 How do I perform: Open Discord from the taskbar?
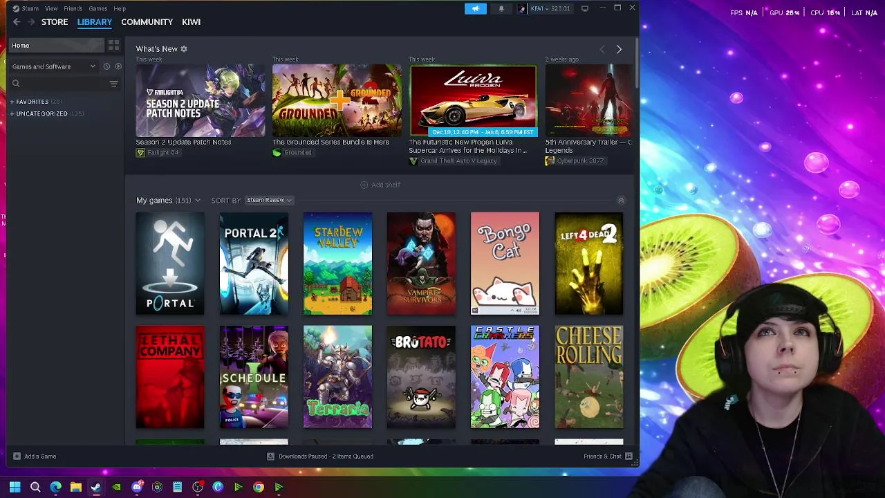(x=137, y=487)
